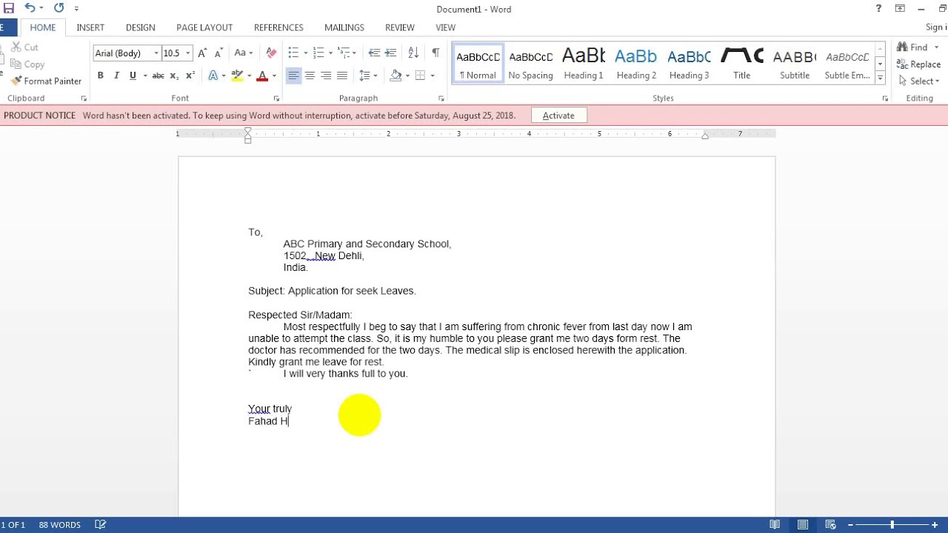Switch to Web Layout view

(830, 525)
